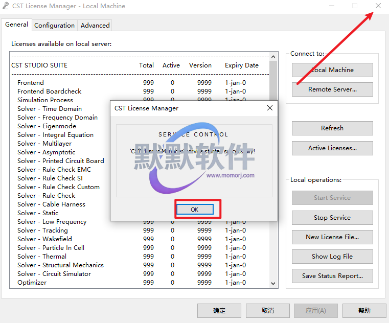Open help with the 帮助 button
Image resolution: width=389 pixels, height=323 pixels.
coord(364,311)
